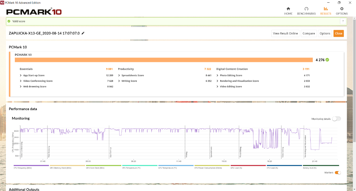Image resolution: width=356 pixels, height=191 pixels.
Task: Click the question mark help icon
Action: click(343, 21)
